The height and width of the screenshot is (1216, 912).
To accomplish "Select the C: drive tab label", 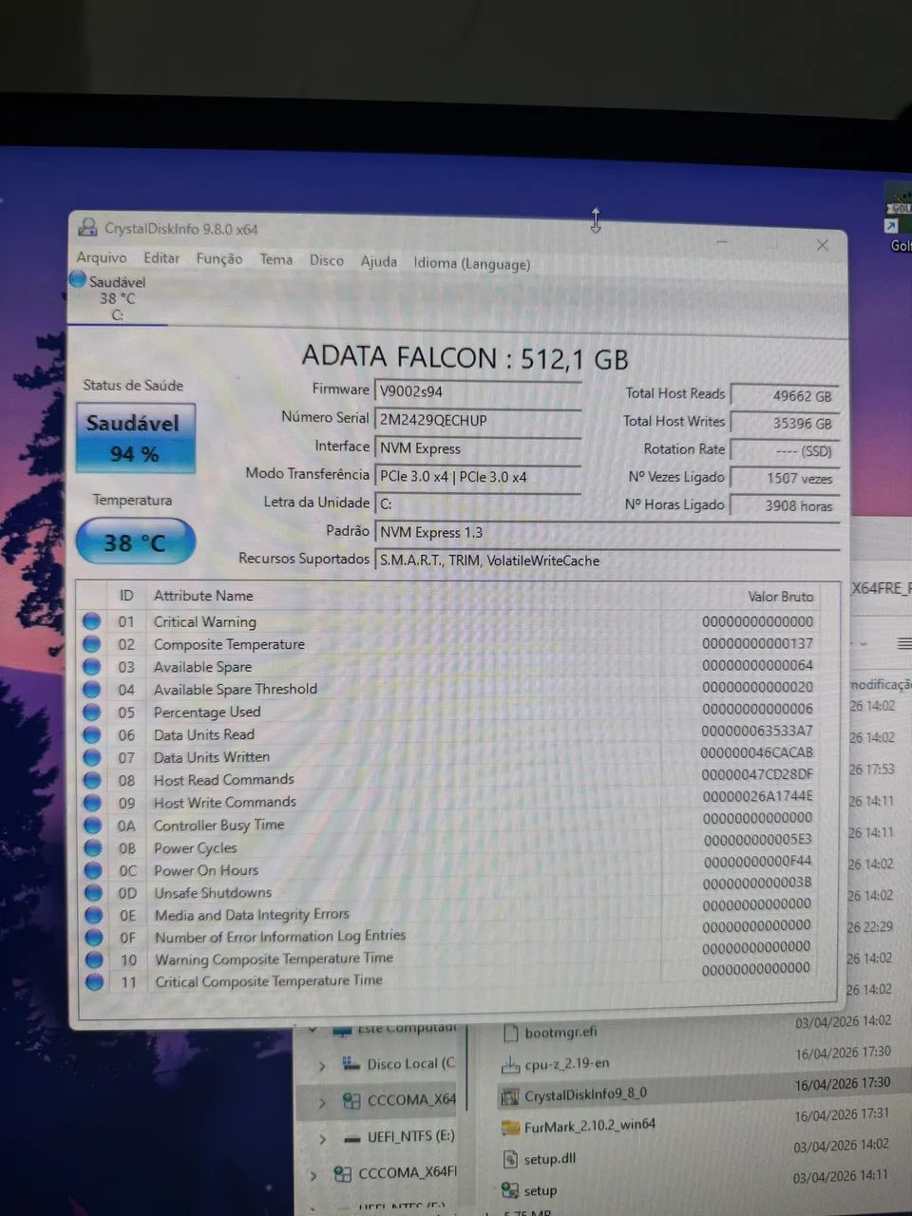I will 118,314.
